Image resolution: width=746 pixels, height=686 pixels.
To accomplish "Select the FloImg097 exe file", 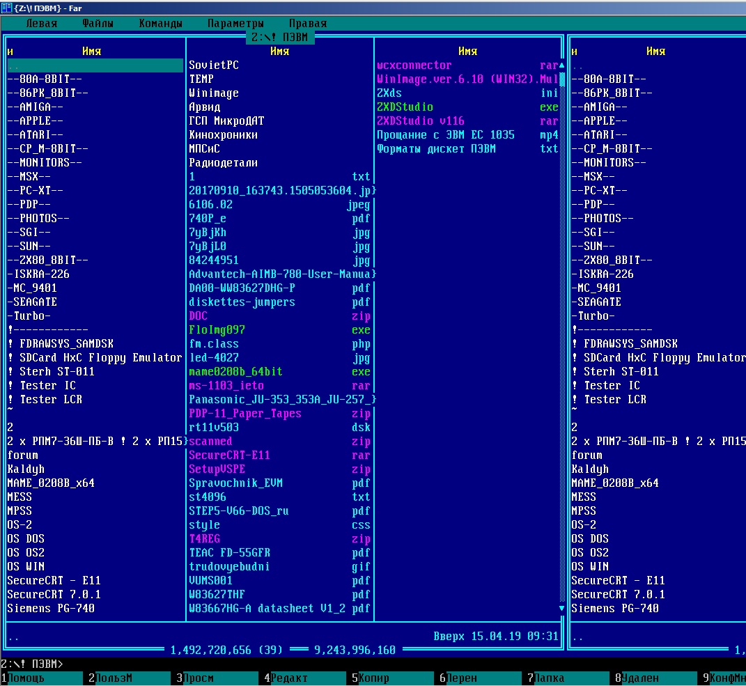I will (217, 329).
